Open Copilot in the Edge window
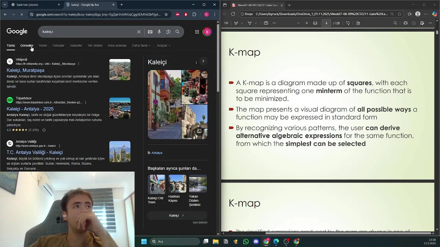Image resolution: width=440 pixels, height=247 pixels. pyautogui.click(x=435, y=14)
